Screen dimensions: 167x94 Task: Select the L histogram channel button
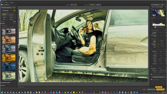click(163, 27)
